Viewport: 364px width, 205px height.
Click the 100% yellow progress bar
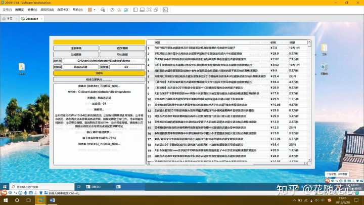pos(99,73)
